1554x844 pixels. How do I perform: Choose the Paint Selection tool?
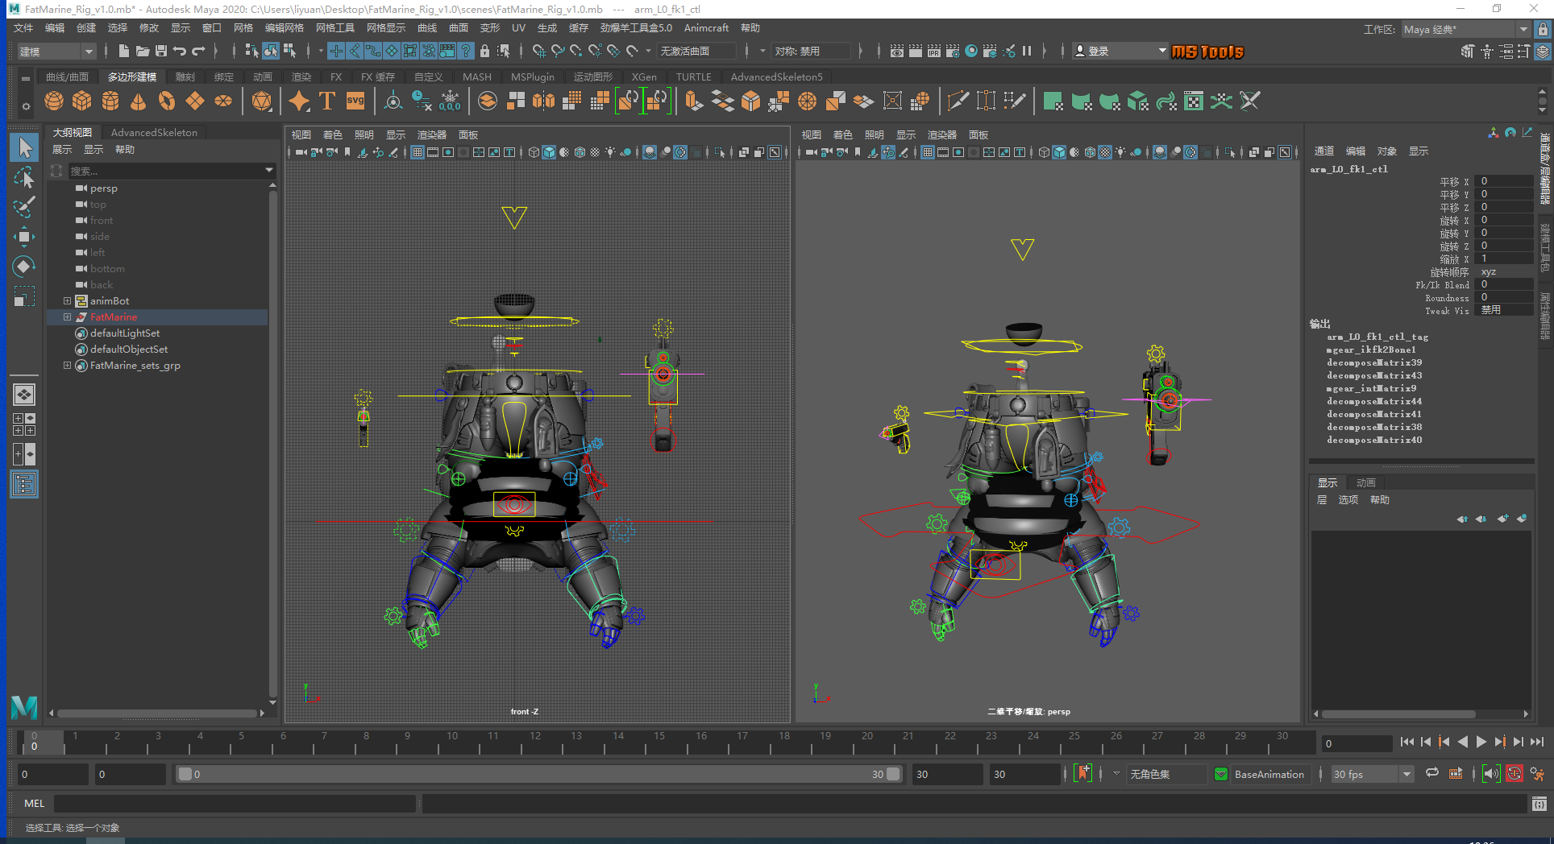click(24, 207)
